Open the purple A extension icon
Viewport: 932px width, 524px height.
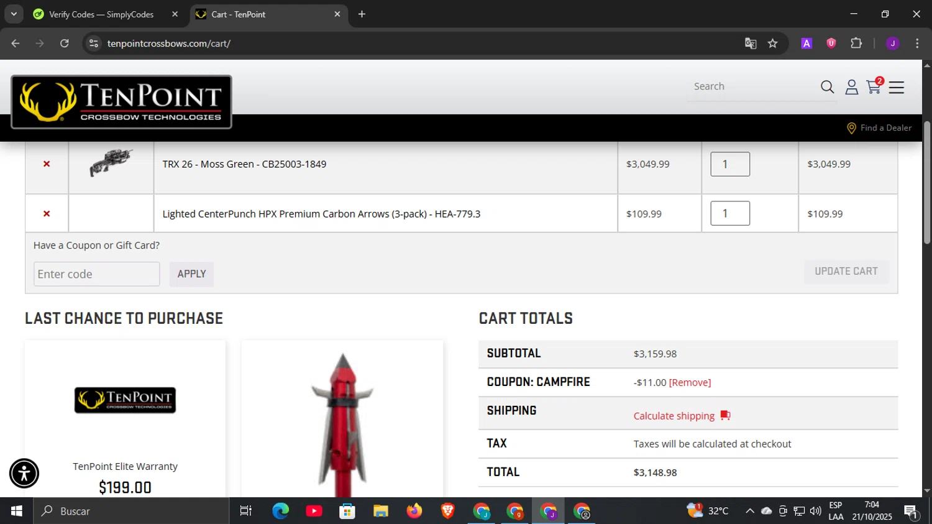806,44
